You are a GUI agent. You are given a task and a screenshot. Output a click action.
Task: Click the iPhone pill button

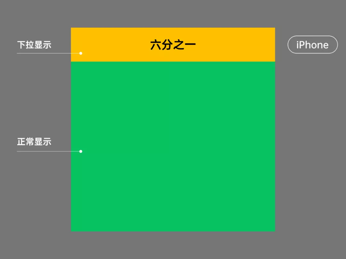click(312, 45)
